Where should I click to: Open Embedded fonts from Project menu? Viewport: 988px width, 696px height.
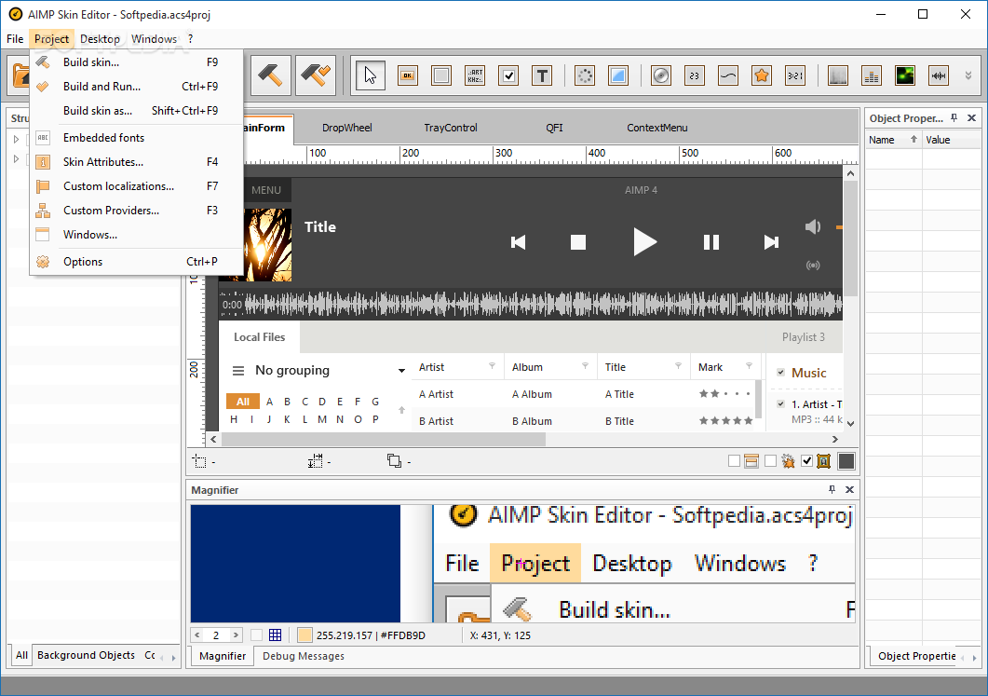point(136,138)
